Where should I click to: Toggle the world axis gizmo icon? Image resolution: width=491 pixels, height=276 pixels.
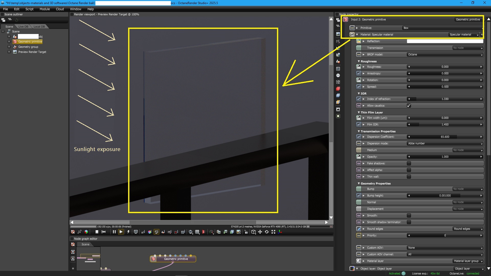coord(280,232)
